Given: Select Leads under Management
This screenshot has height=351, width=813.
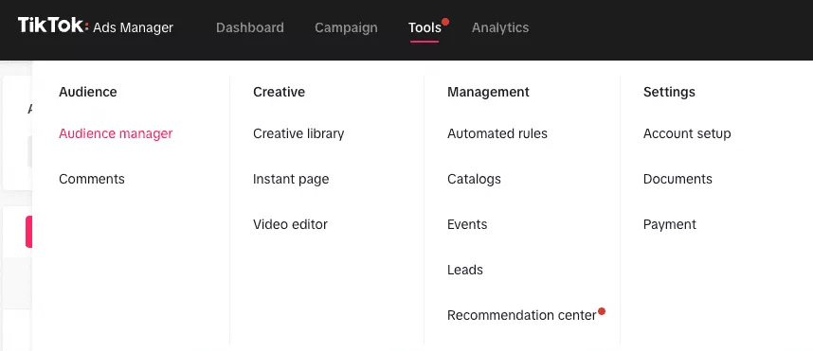Looking at the screenshot, I should point(465,270).
